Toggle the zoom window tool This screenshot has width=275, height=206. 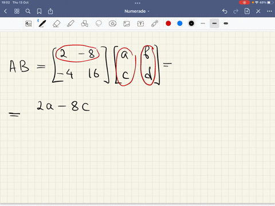point(29,23)
